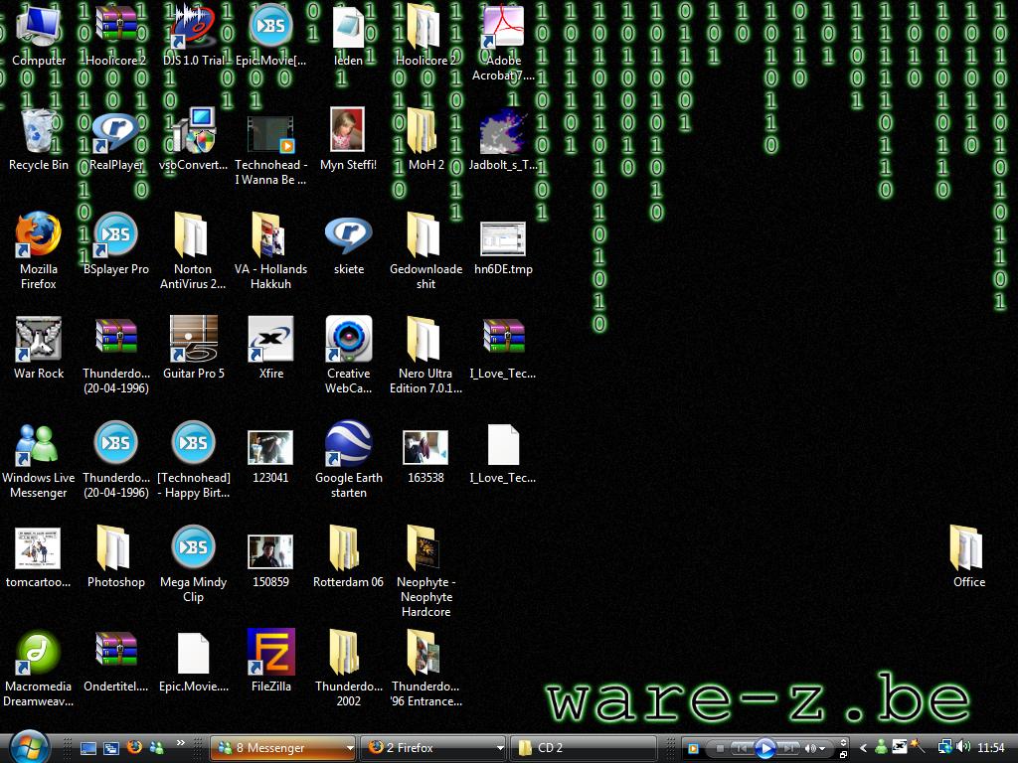Screen dimensions: 1018x763
Task: Stop playback in the taskbar media player
Action: point(720,749)
